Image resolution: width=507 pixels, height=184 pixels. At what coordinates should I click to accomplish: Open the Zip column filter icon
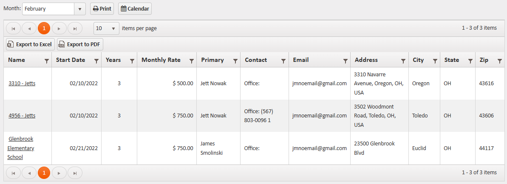coord(500,61)
